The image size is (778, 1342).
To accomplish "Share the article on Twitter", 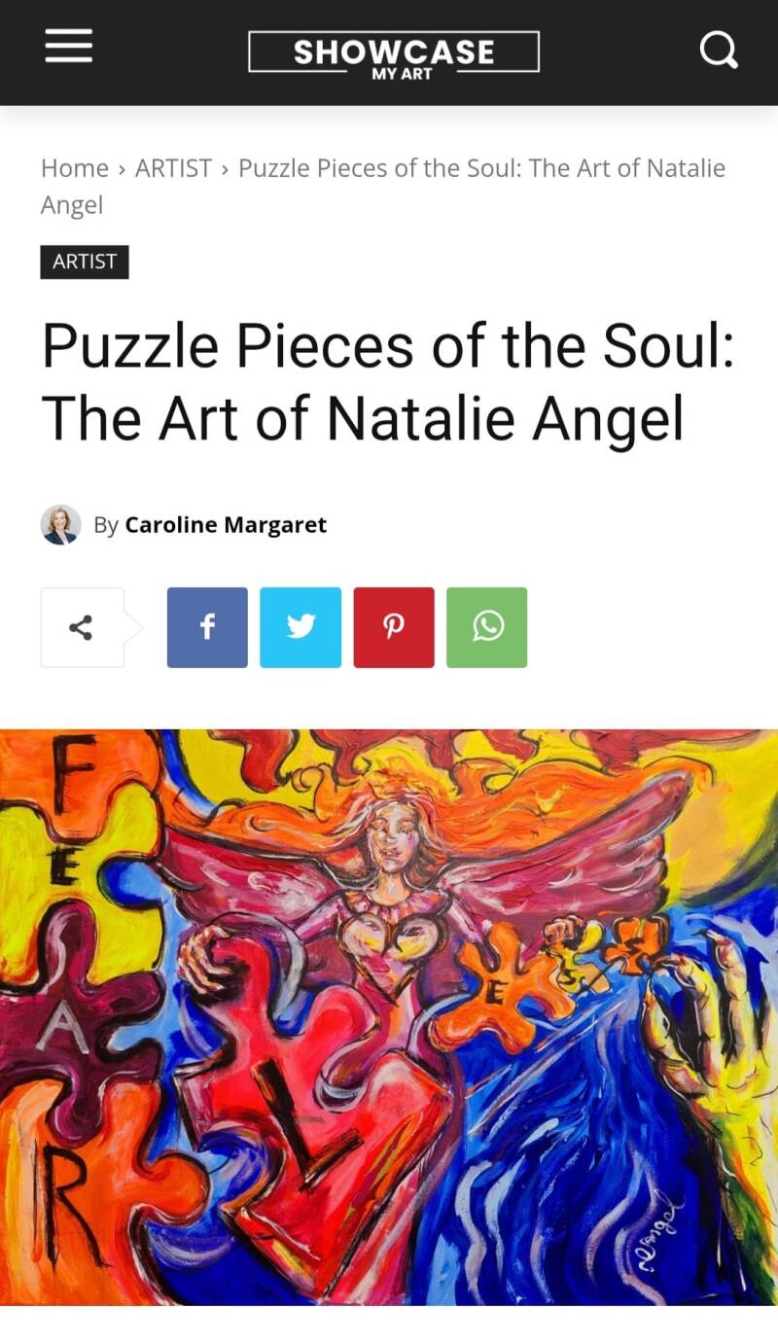I will 301,627.
